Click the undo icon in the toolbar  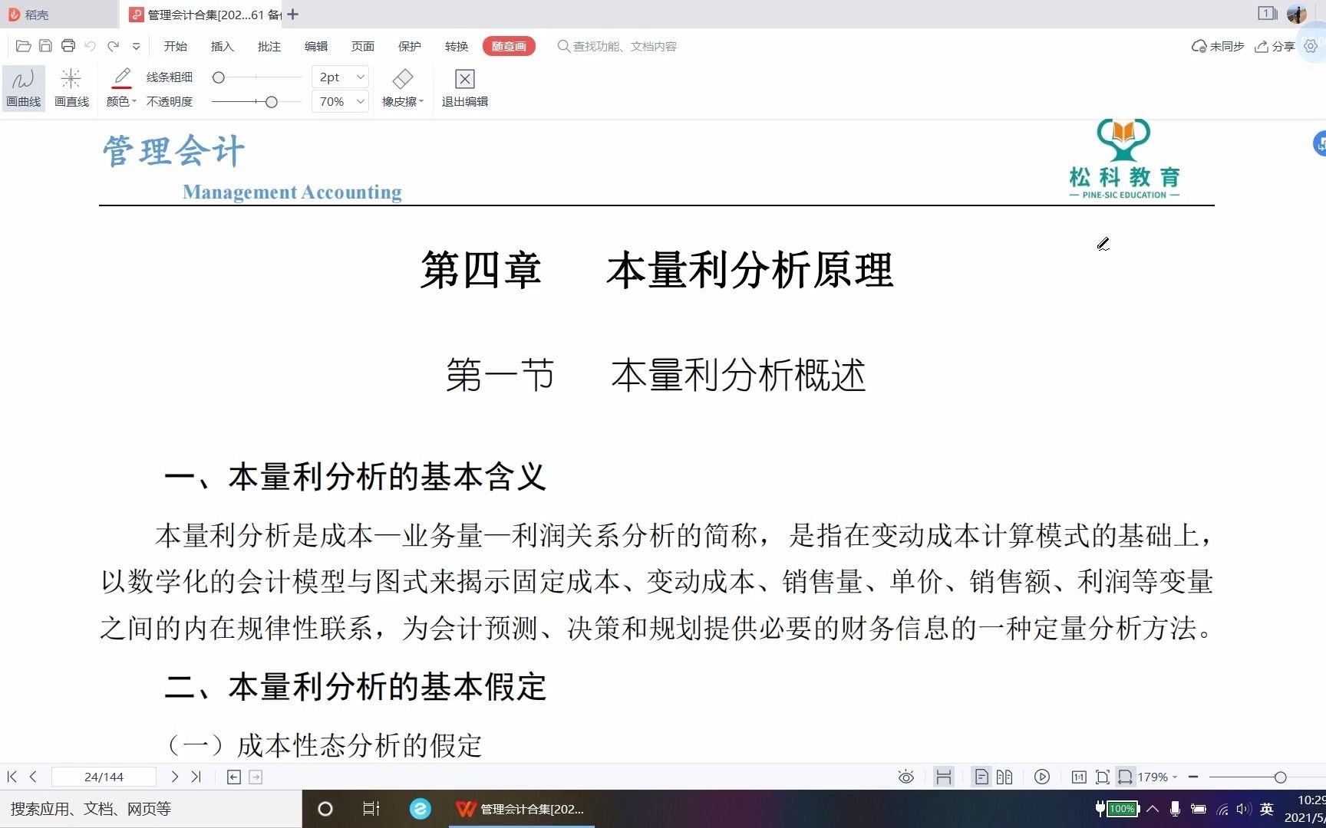[x=91, y=46]
